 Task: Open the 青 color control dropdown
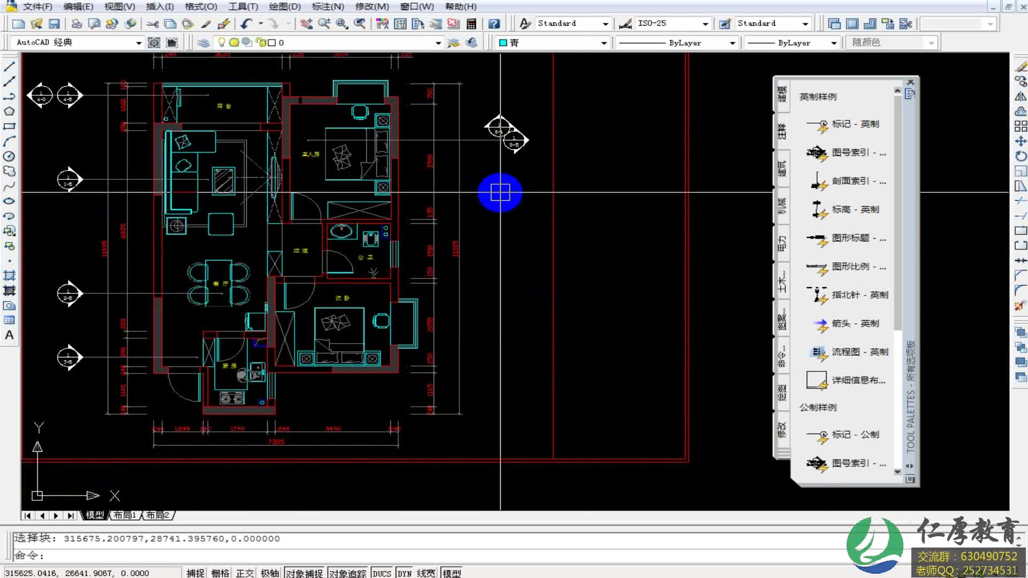[x=603, y=43]
